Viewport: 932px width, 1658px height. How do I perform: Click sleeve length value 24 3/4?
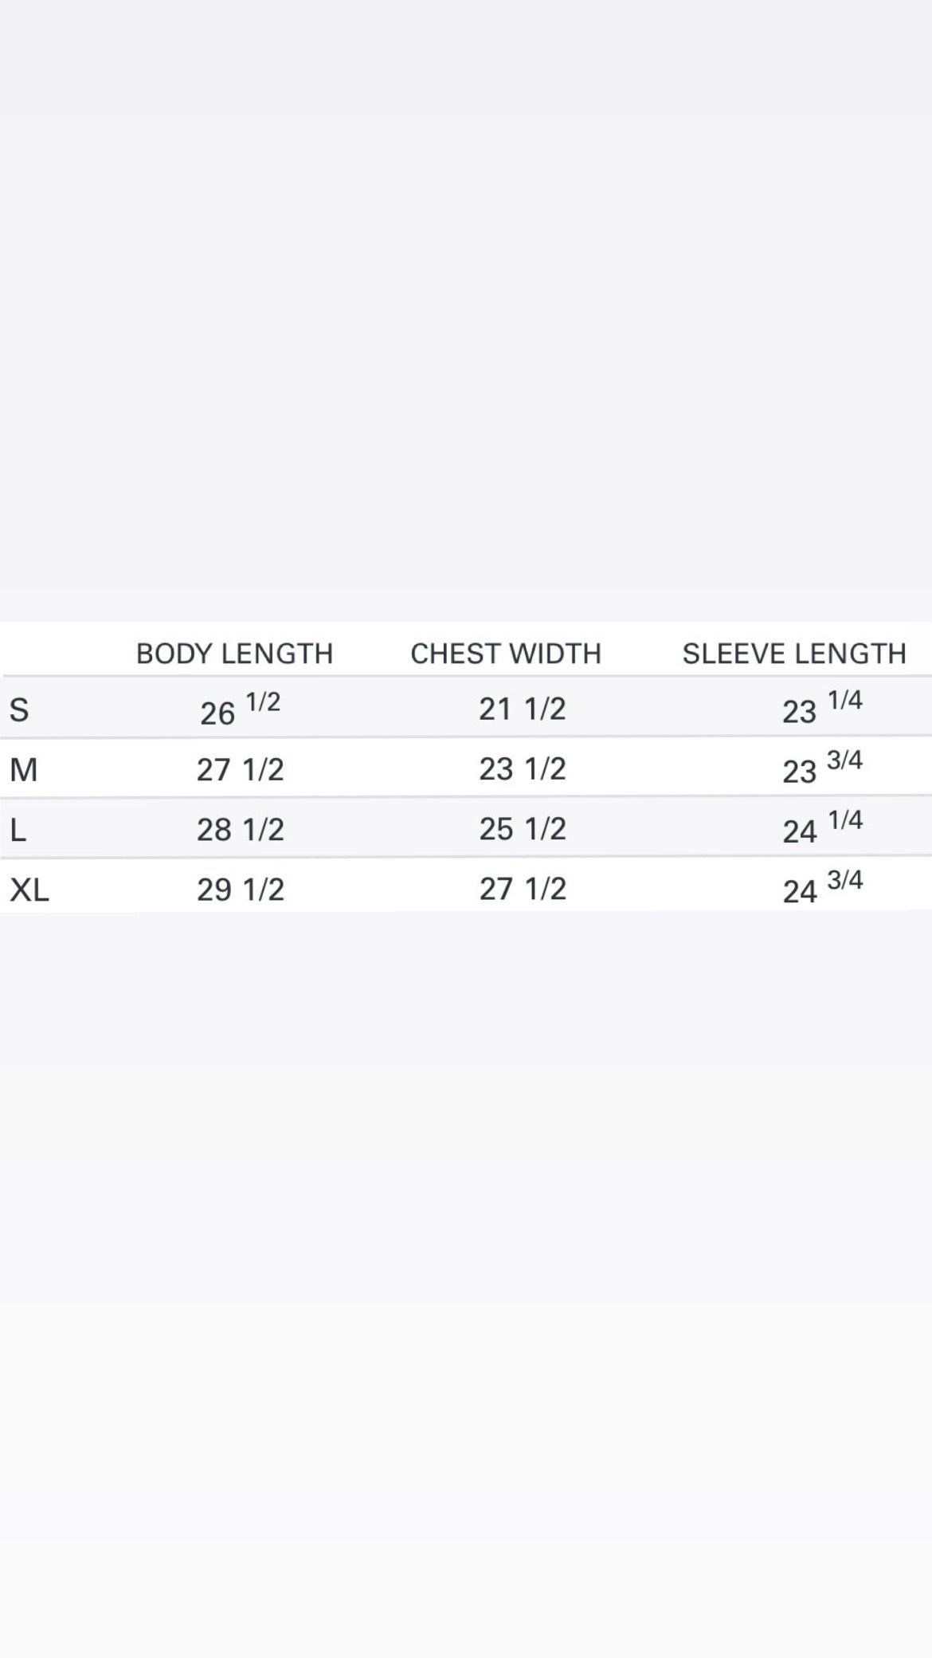[x=822, y=888]
